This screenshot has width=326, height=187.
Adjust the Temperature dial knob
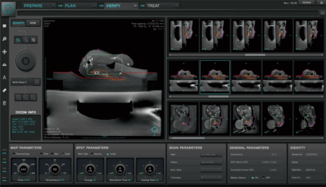tap(55, 169)
